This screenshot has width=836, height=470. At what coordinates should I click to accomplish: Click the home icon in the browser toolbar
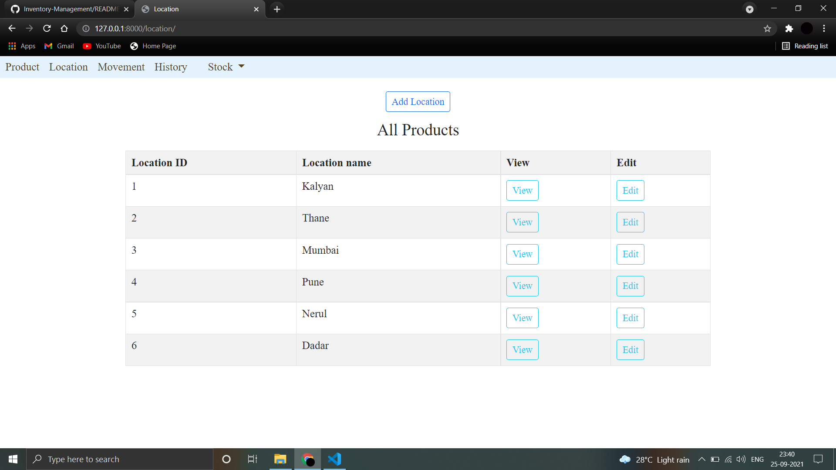tap(64, 28)
